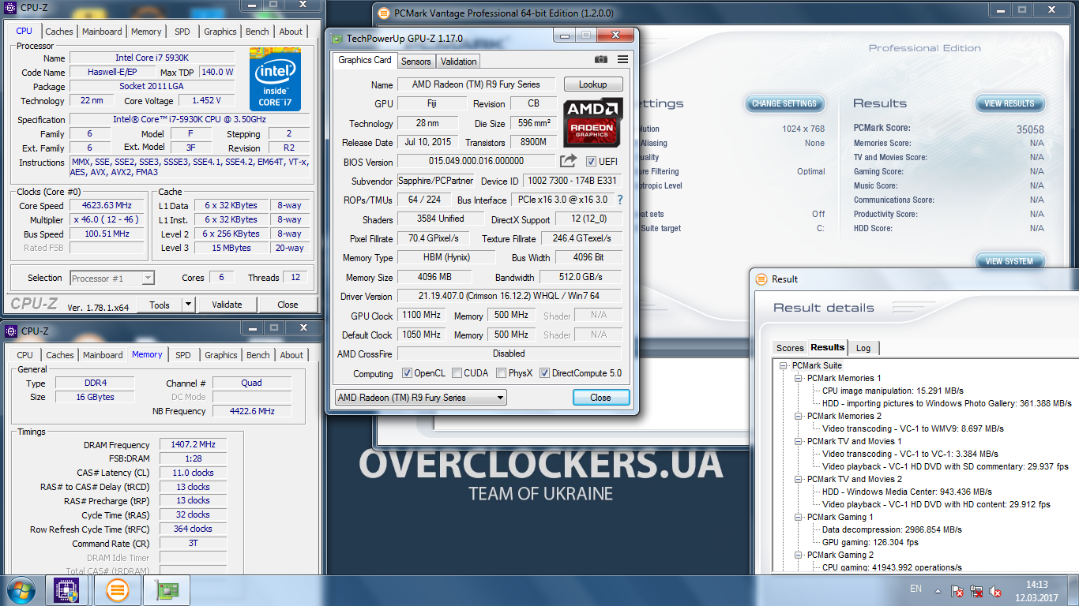The height and width of the screenshot is (606, 1079).
Task: Click Validate button in CPU-Z
Action: click(x=227, y=305)
